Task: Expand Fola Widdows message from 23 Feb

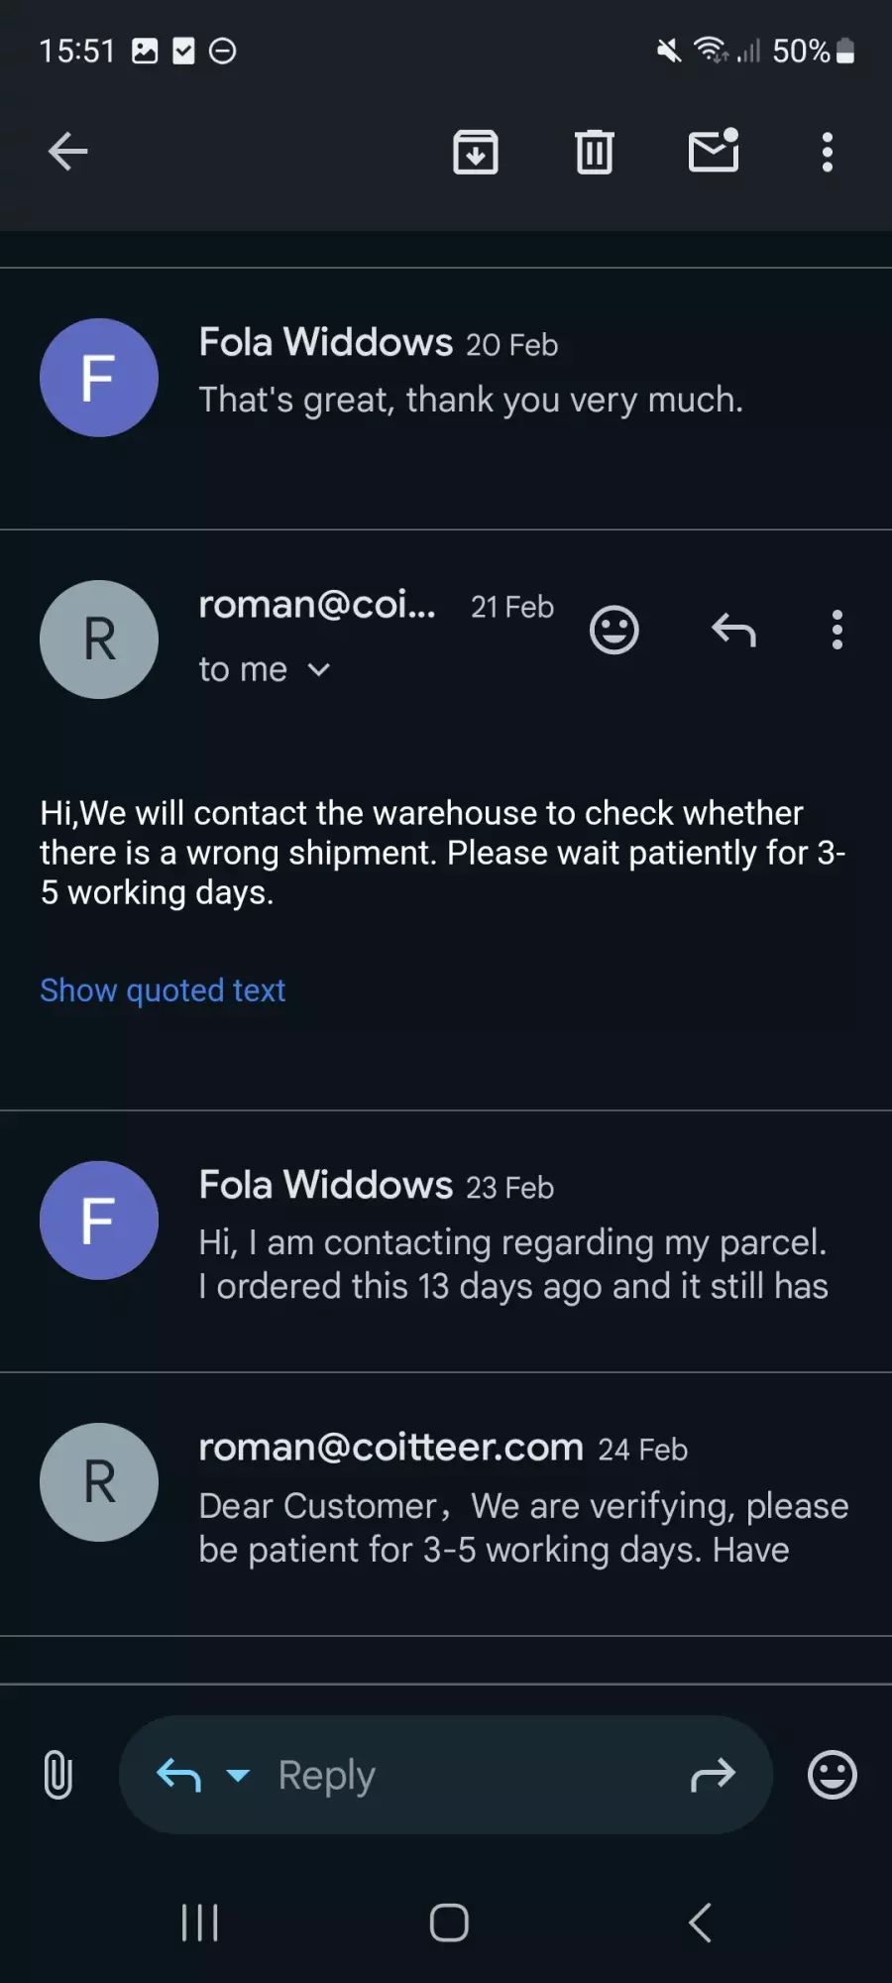Action: (446, 1241)
